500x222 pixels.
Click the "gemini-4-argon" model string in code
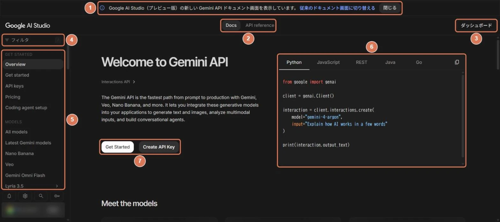coord(323,117)
